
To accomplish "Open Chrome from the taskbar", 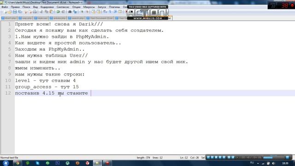I will [18, 163].
